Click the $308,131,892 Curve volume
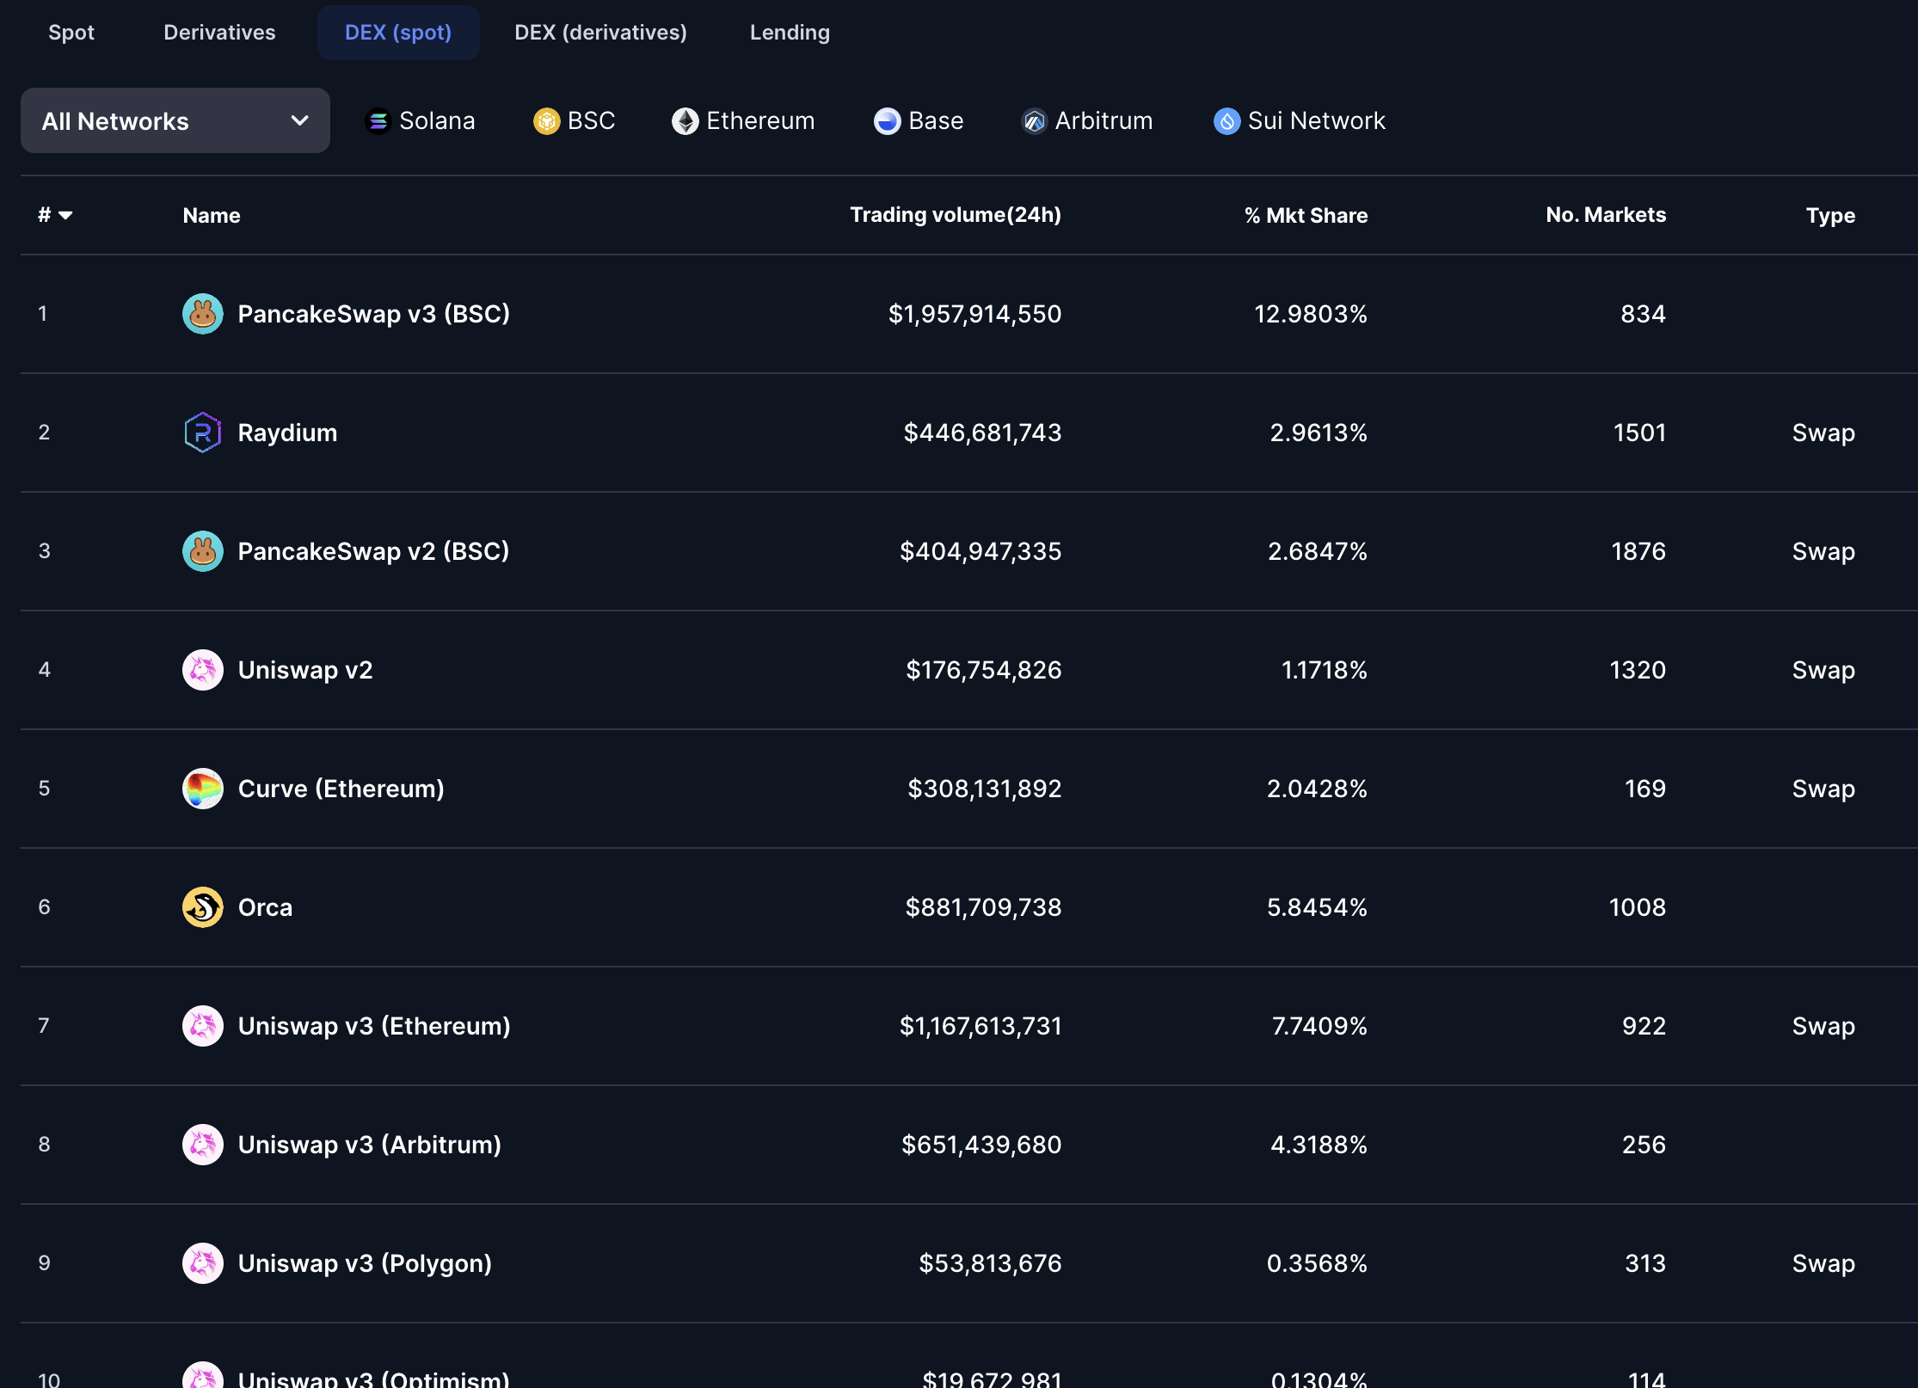1918x1388 pixels. pos(985,789)
